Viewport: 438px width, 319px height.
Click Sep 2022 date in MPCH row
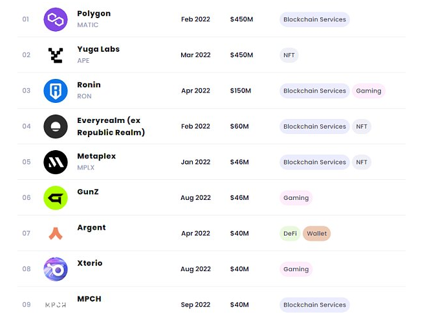[x=195, y=305]
